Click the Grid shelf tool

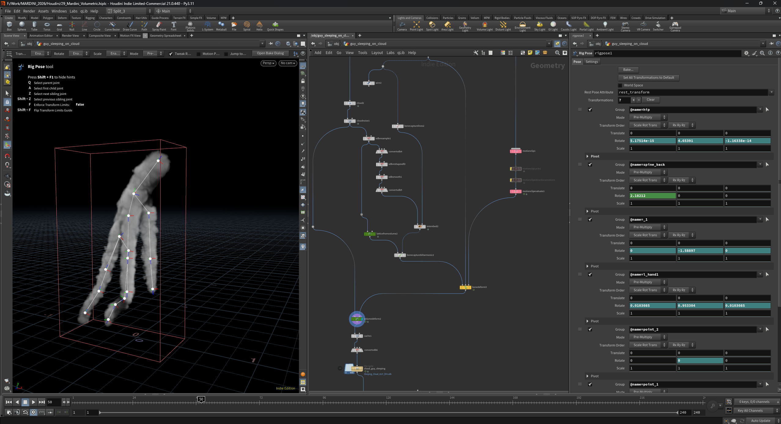click(x=59, y=26)
